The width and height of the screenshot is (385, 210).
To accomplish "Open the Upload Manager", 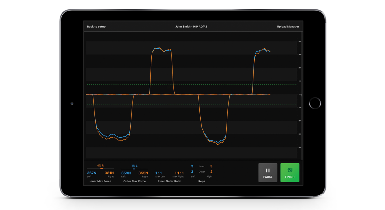I will 288,26.
